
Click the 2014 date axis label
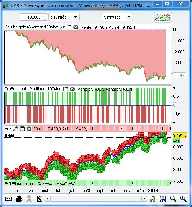click(x=153, y=191)
